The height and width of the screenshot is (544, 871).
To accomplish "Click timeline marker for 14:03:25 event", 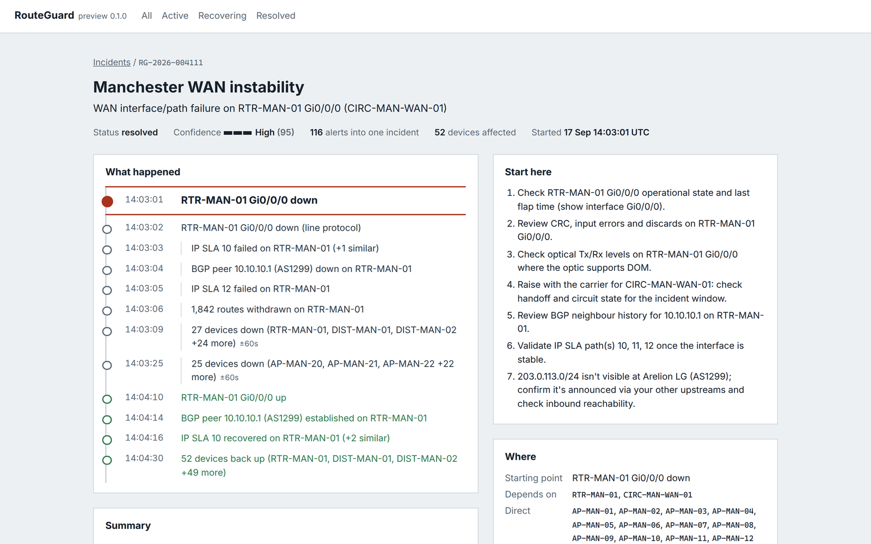I will click(x=107, y=365).
